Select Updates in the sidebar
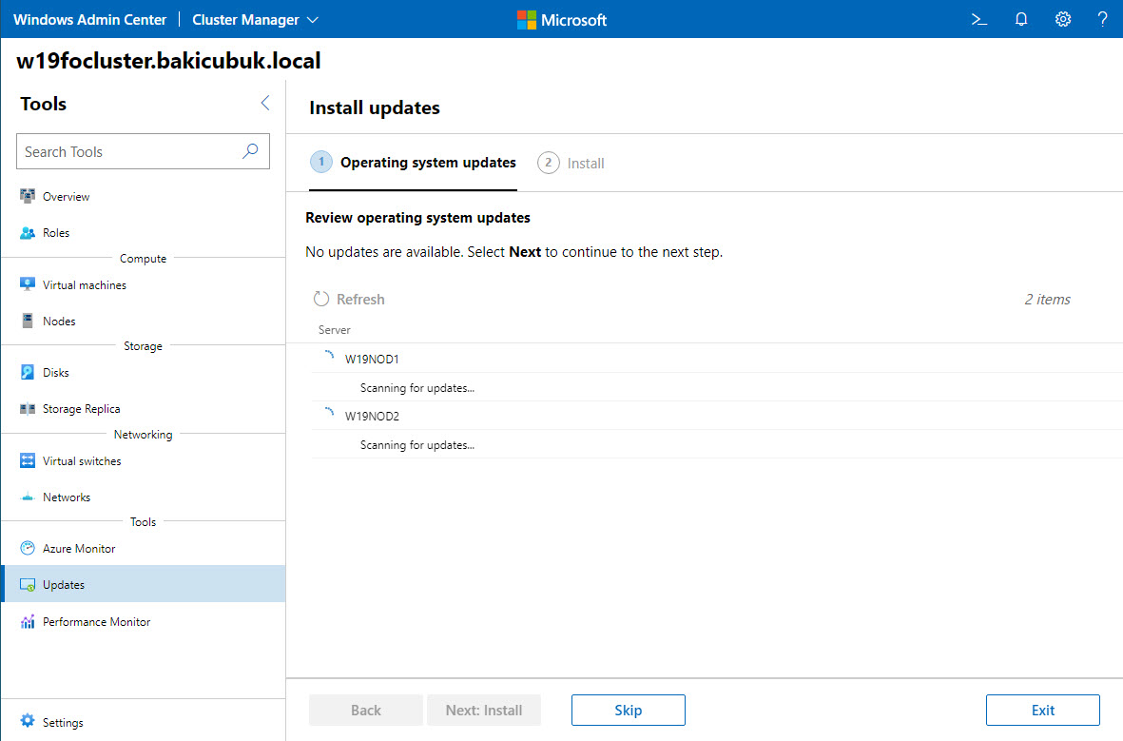The height and width of the screenshot is (741, 1123). (144, 585)
